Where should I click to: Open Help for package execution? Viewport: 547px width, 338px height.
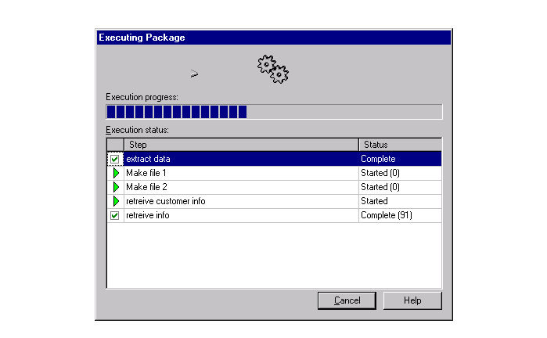click(412, 300)
